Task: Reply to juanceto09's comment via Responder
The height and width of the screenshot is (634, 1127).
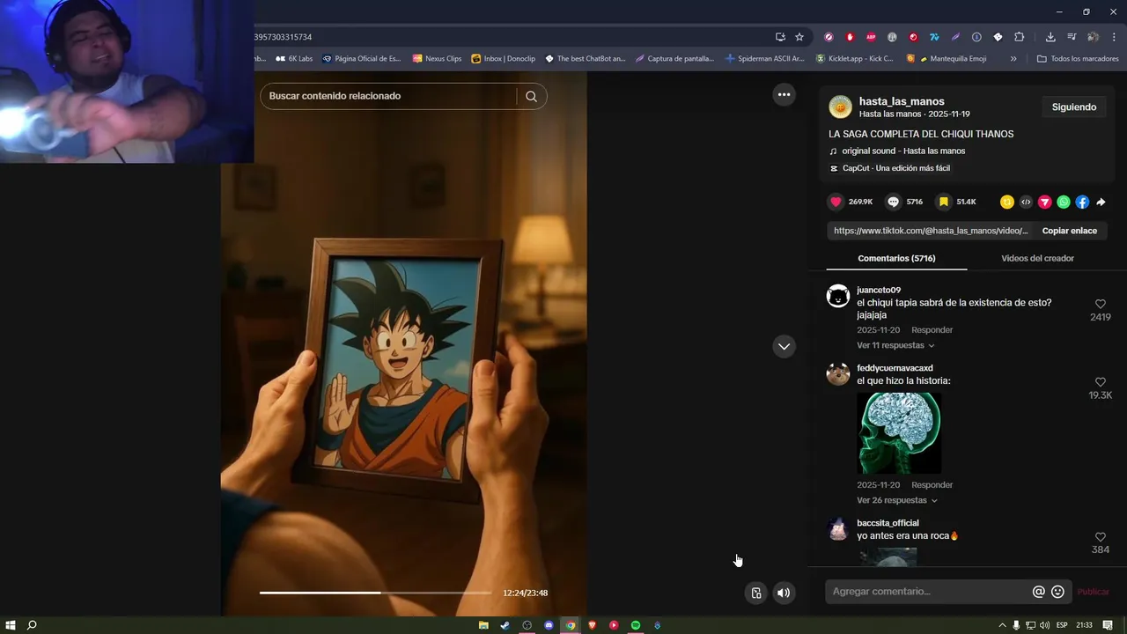Action: [932, 330]
